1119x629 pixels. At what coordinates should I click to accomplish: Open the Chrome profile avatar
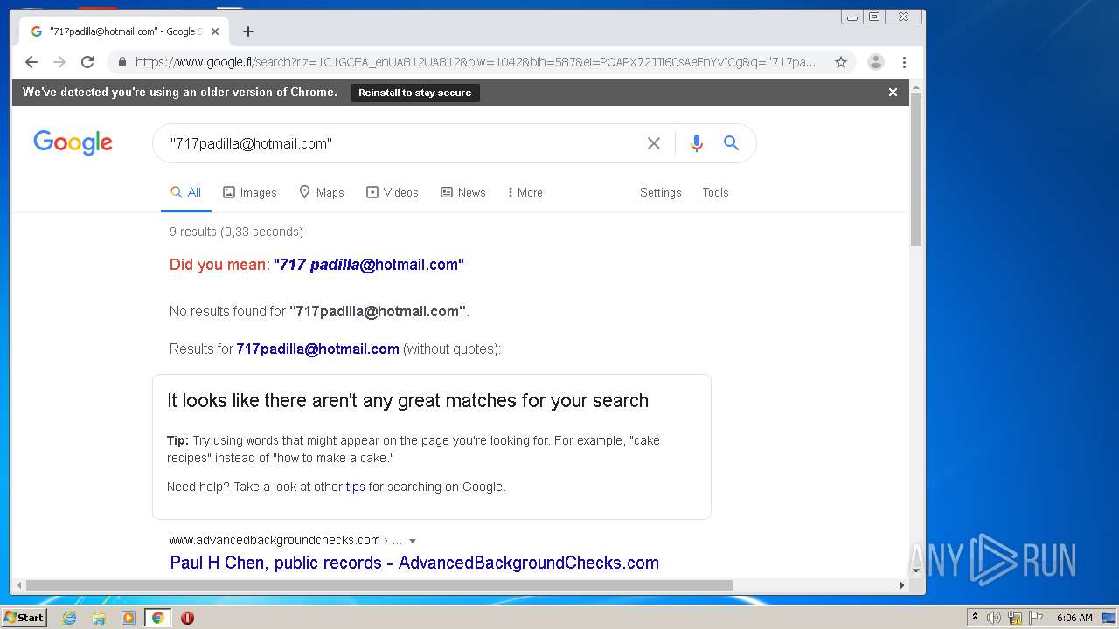coord(876,62)
